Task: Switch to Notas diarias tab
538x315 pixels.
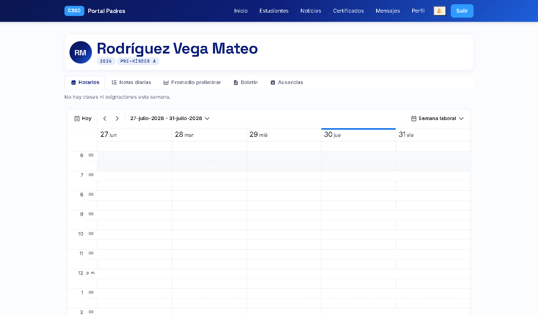Action: tap(131, 83)
